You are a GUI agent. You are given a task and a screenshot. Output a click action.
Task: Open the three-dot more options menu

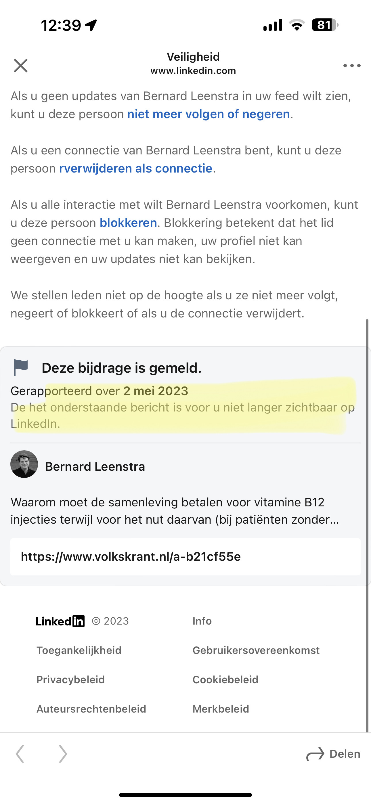[x=352, y=66]
